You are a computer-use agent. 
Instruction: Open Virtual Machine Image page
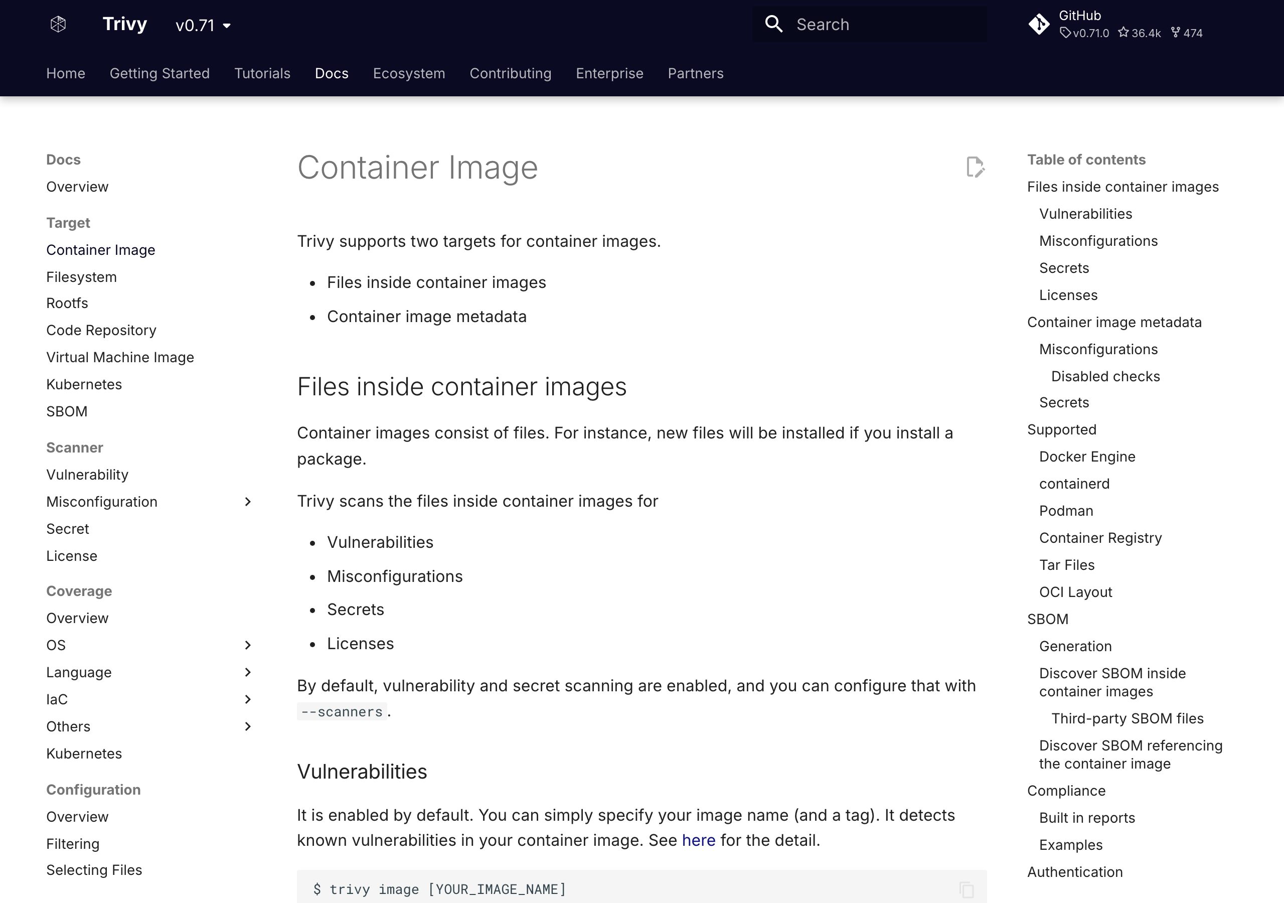coord(120,357)
